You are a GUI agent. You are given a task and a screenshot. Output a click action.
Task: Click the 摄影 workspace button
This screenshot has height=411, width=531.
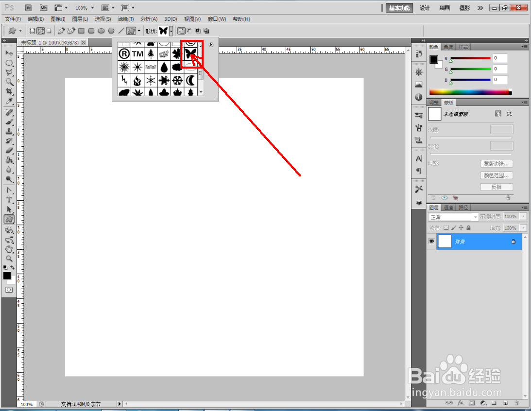[x=464, y=8]
